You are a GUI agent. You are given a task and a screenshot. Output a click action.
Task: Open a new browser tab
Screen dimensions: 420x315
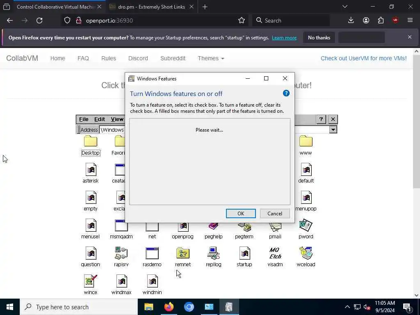point(205,7)
